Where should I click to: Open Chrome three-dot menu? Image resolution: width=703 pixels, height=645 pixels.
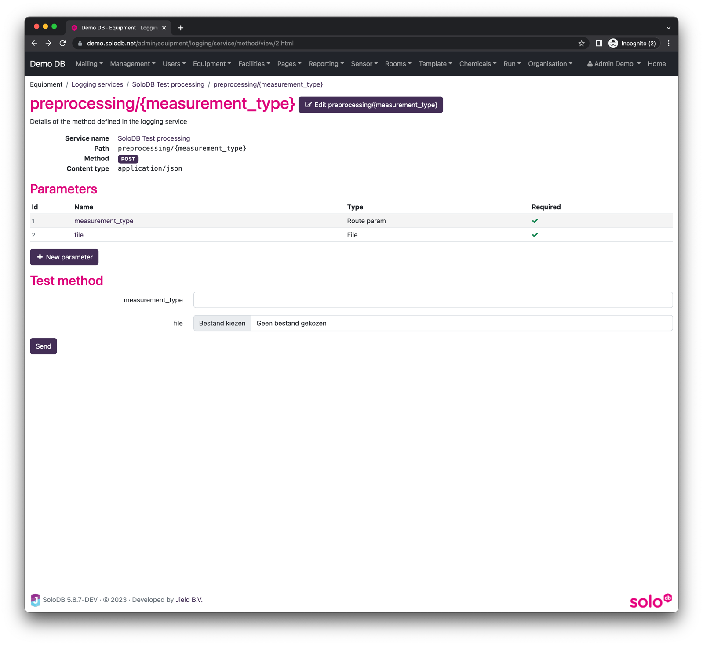668,43
